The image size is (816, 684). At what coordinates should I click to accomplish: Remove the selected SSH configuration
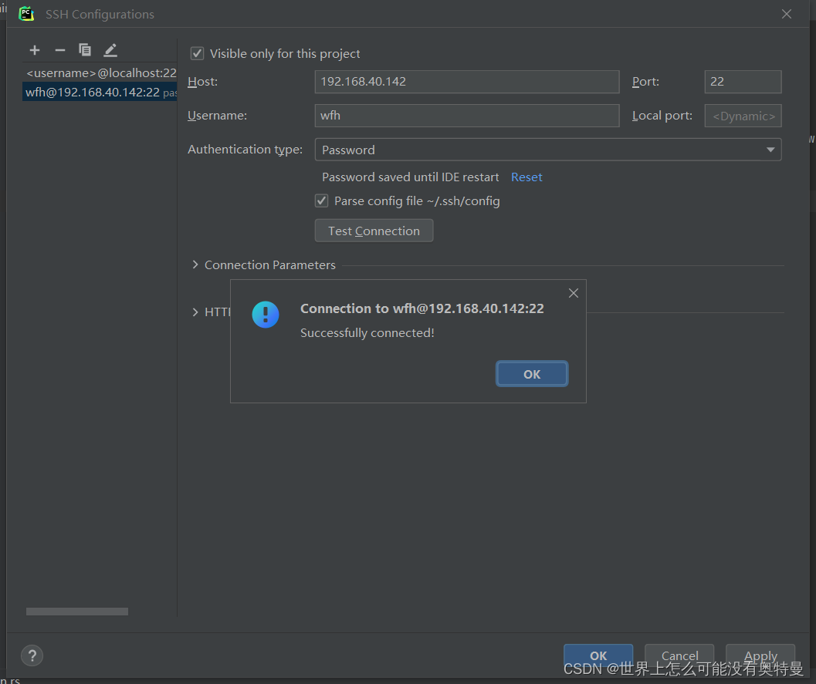click(x=60, y=50)
